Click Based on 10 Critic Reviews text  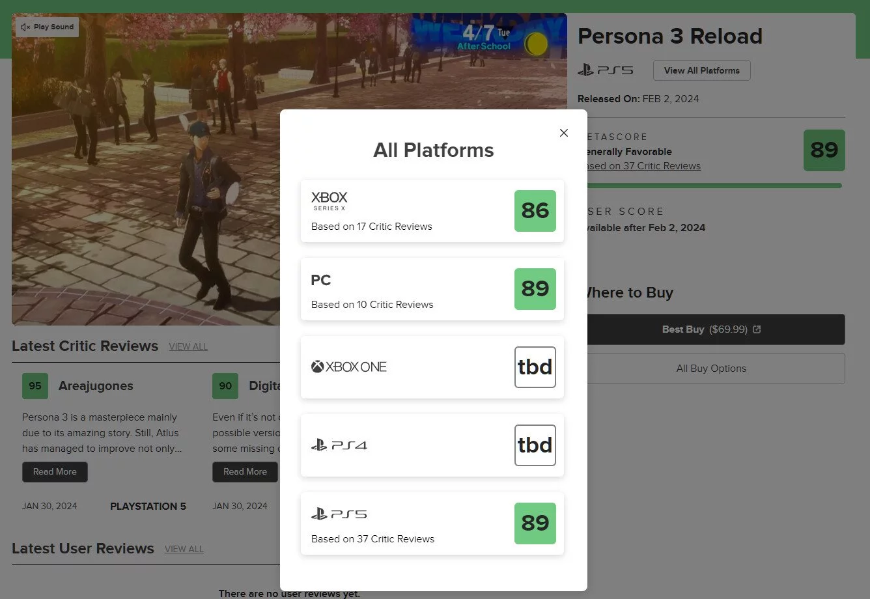coord(372,305)
